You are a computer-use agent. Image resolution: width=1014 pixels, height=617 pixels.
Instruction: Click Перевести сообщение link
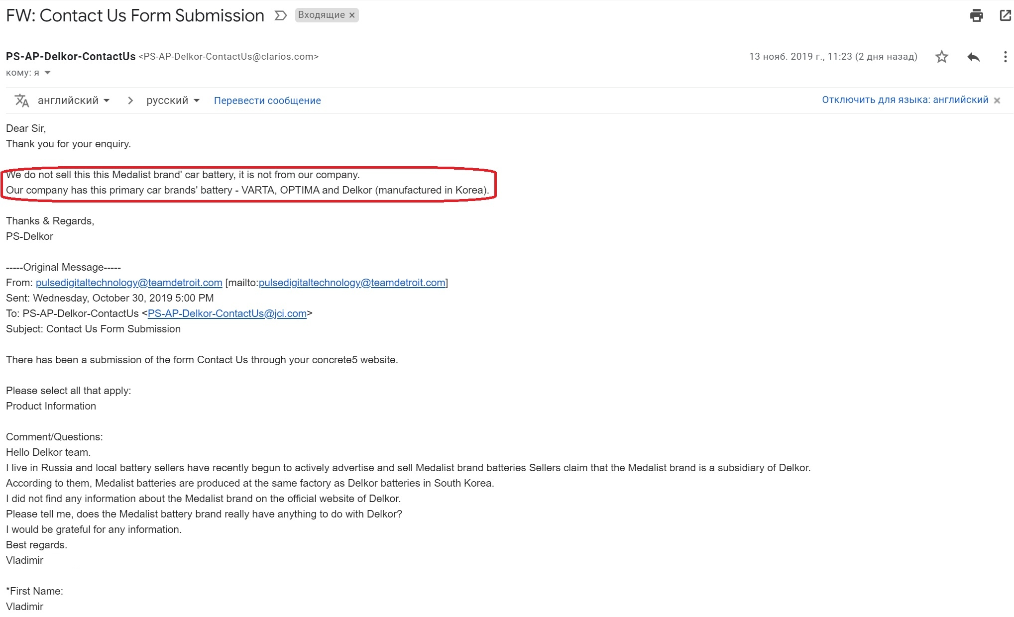click(267, 101)
